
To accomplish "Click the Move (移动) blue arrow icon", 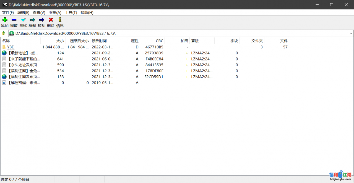I will click(x=41, y=20).
